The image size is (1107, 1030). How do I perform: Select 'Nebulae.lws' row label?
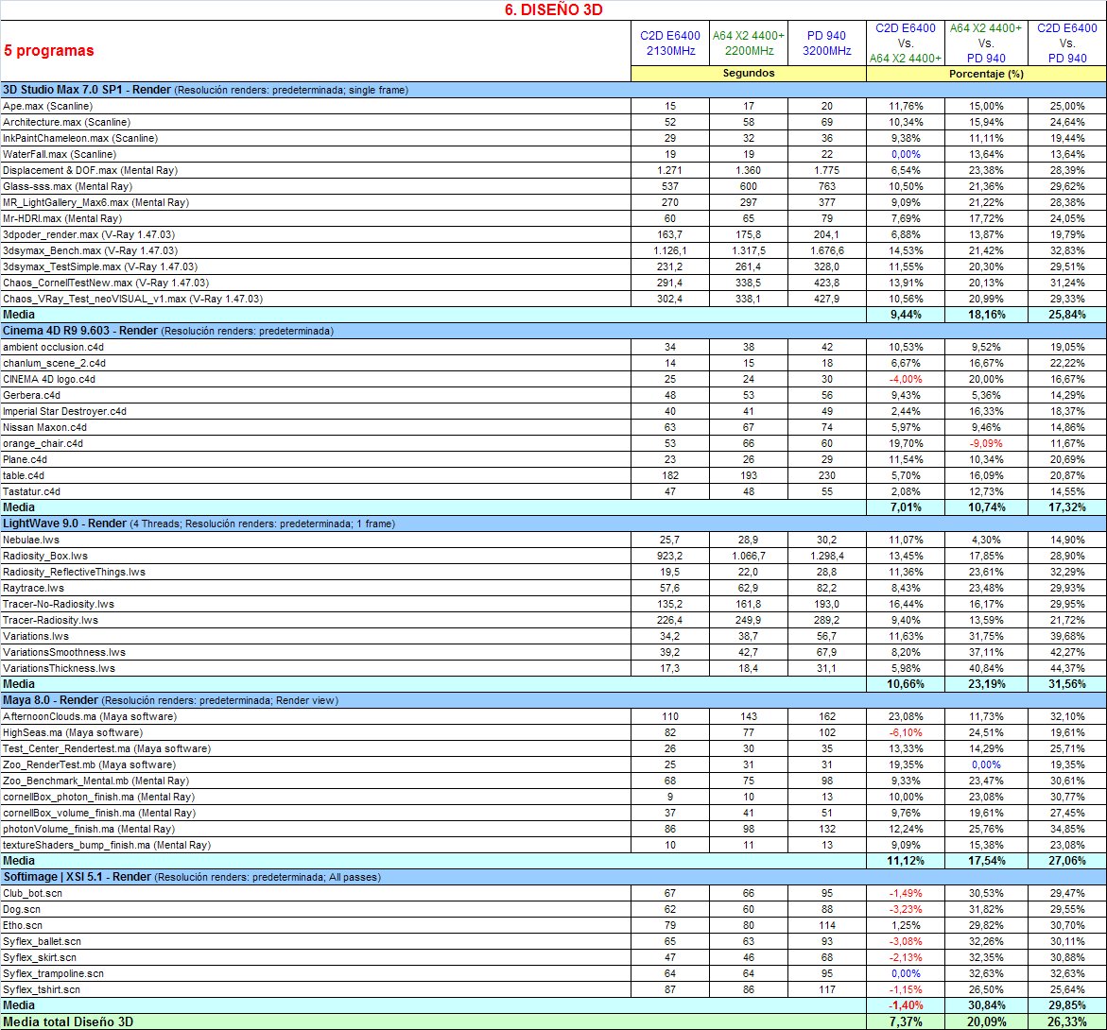click(x=31, y=540)
